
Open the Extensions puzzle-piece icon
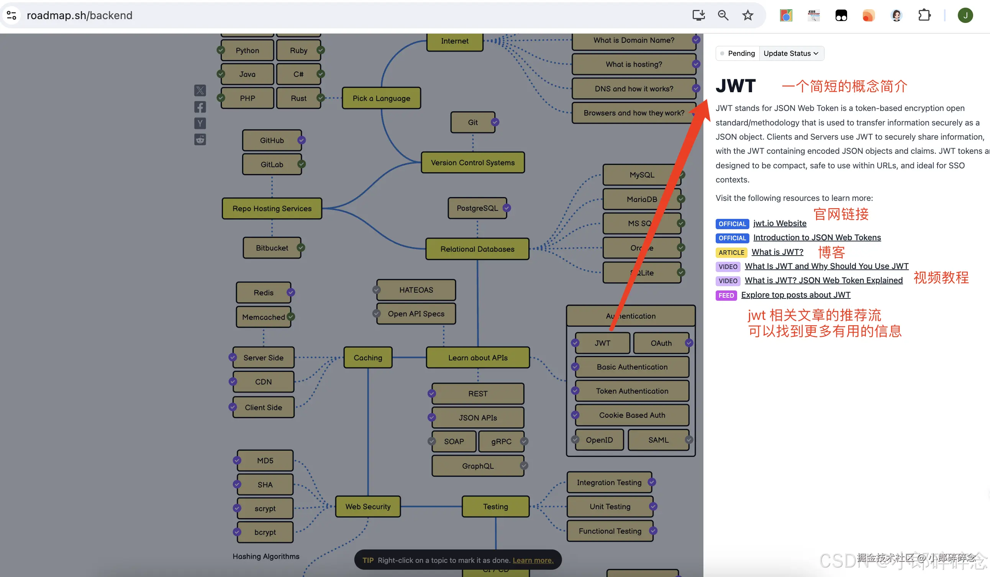(924, 15)
